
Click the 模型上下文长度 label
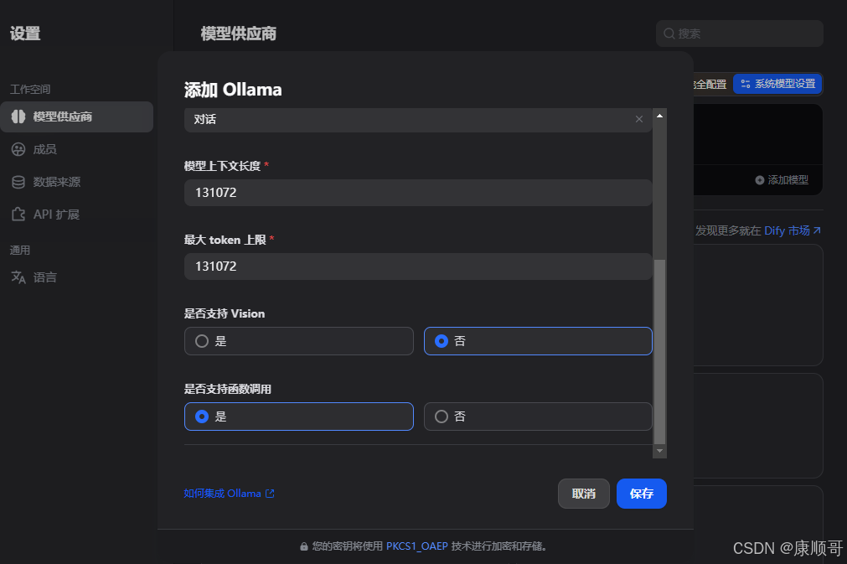click(222, 166)
